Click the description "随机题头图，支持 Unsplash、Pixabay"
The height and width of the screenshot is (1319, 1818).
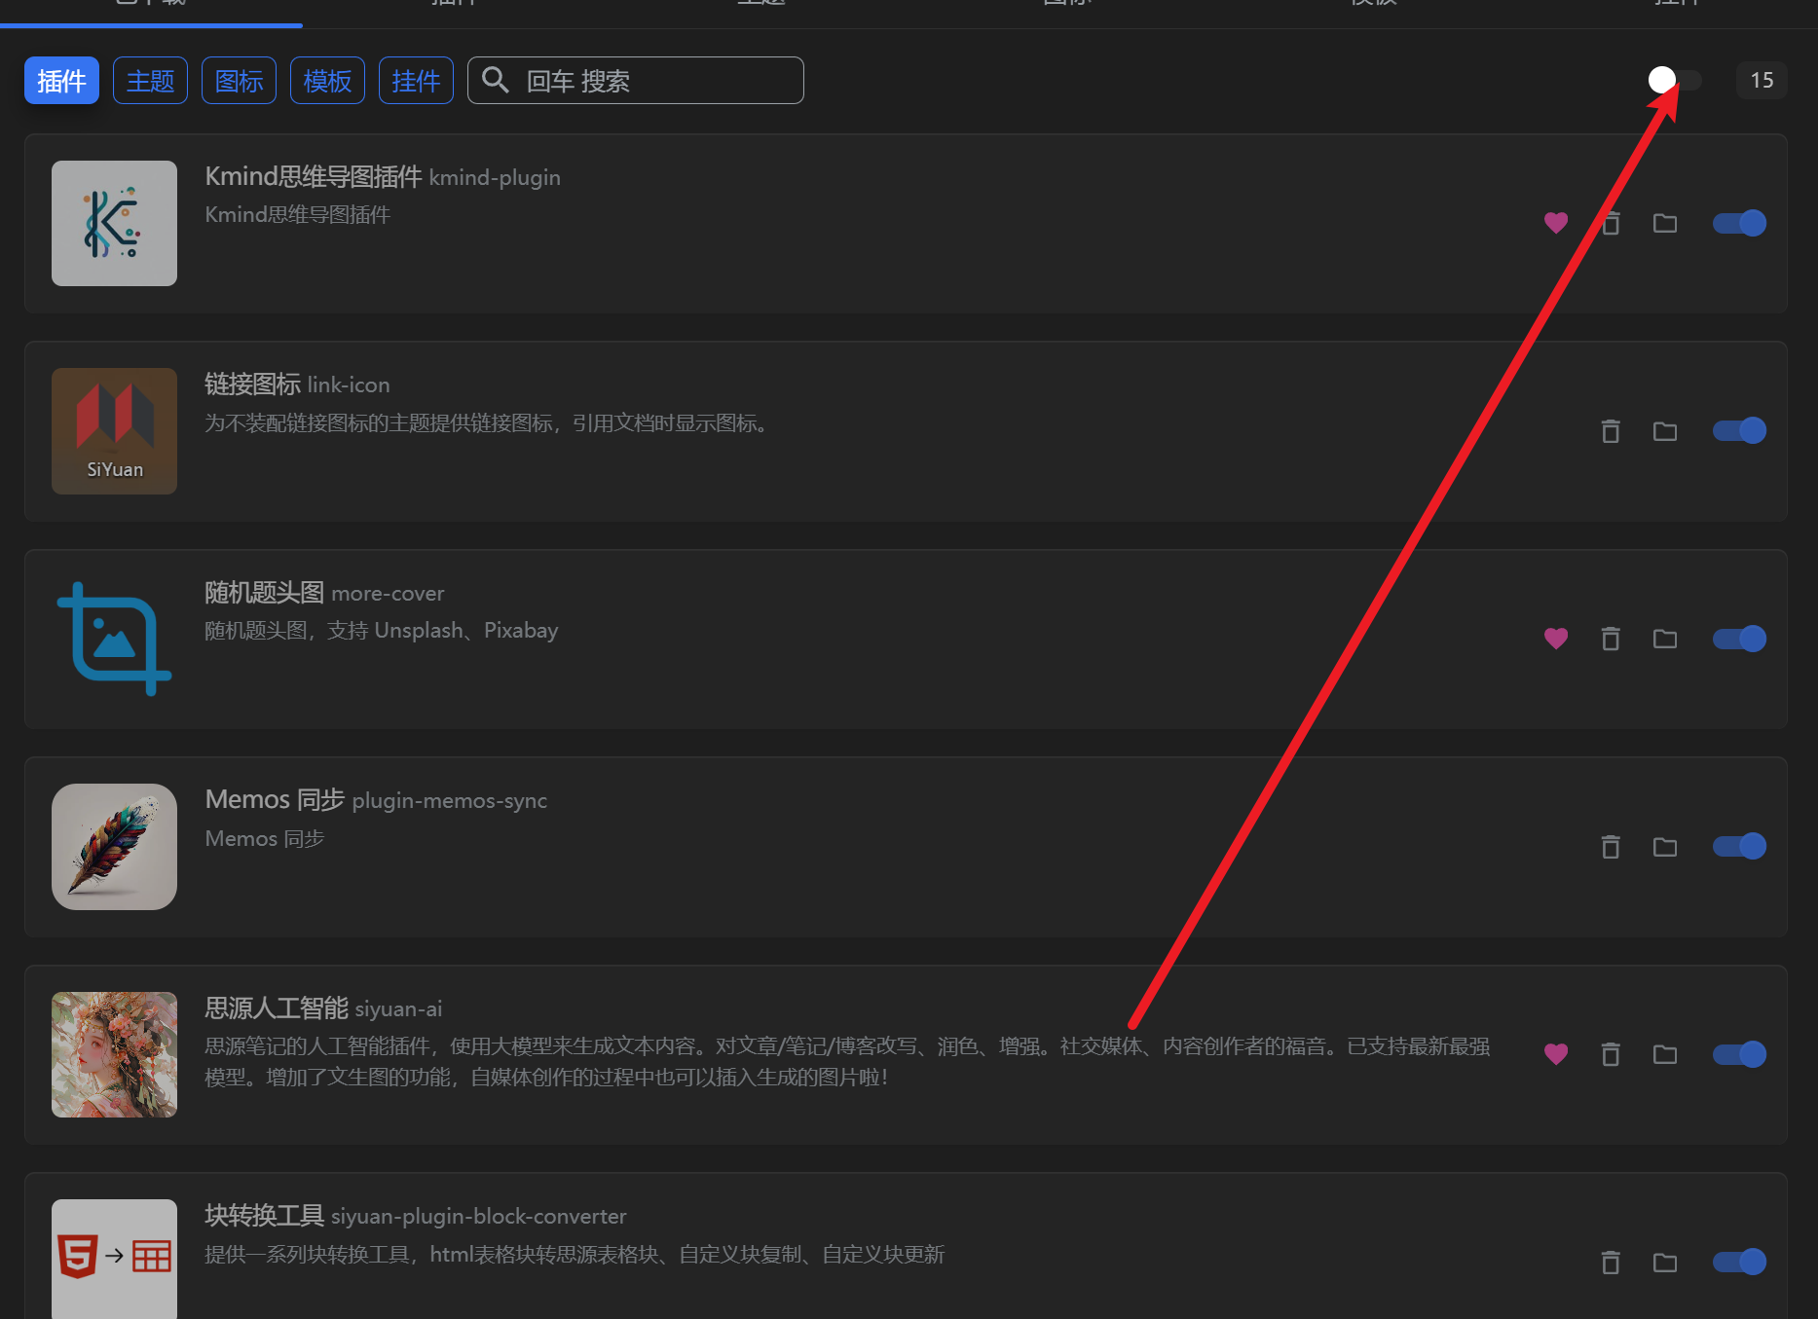381,630
